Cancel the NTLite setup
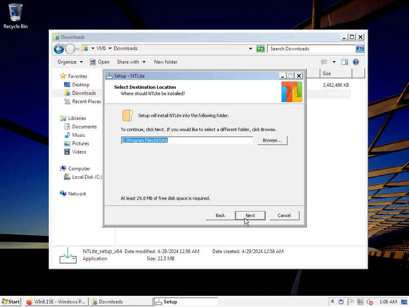Image resolution: width=409 pixels, height=307 pixels. [x=284, y=215]
